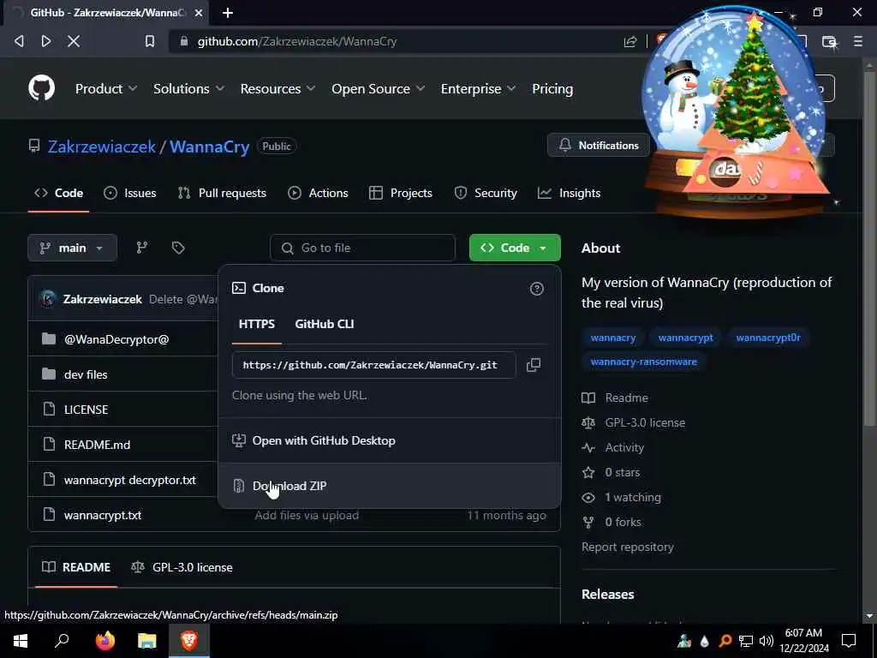Open the WannaCry repository name link

209,147
